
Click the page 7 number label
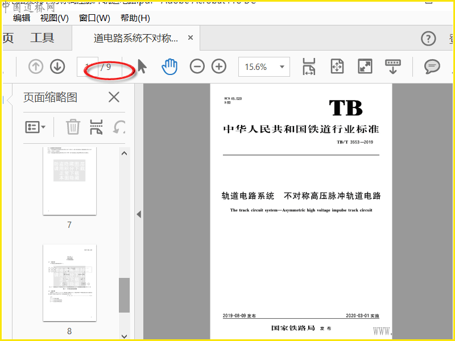(x=69, y=224)
